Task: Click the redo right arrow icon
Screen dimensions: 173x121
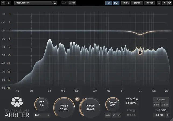Action: click(8, 3)
